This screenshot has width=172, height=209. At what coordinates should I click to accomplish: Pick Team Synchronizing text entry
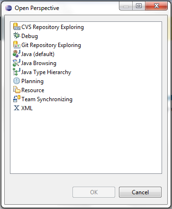[47, 99]
